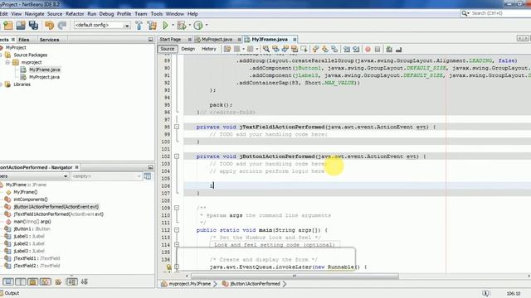Viewport: 531px width, 298px height.
Task: Click the Stop Macro Recording icon
Action: [378, 50]
